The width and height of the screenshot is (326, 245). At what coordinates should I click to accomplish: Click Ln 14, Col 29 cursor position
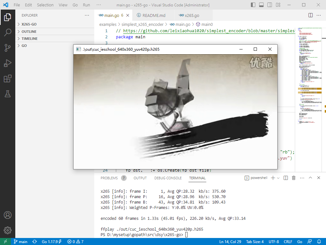(230, 242)
